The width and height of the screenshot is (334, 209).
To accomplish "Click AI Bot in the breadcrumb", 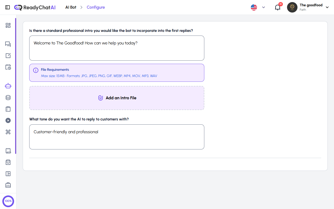I will tap(70, 7).
